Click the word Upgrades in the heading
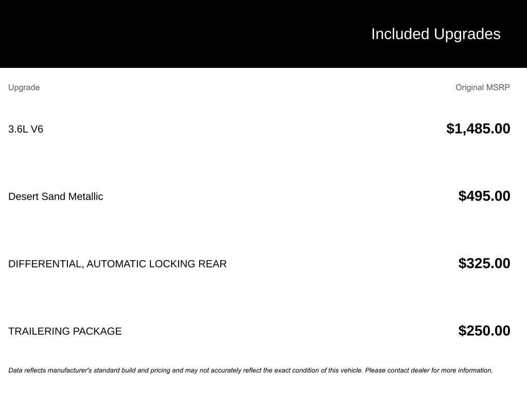This screenshot has height=395, width=527. [467, 34]
